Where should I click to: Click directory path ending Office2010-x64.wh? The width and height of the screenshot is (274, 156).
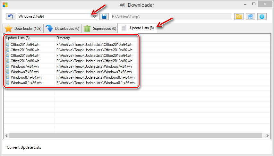pos(94,45)
